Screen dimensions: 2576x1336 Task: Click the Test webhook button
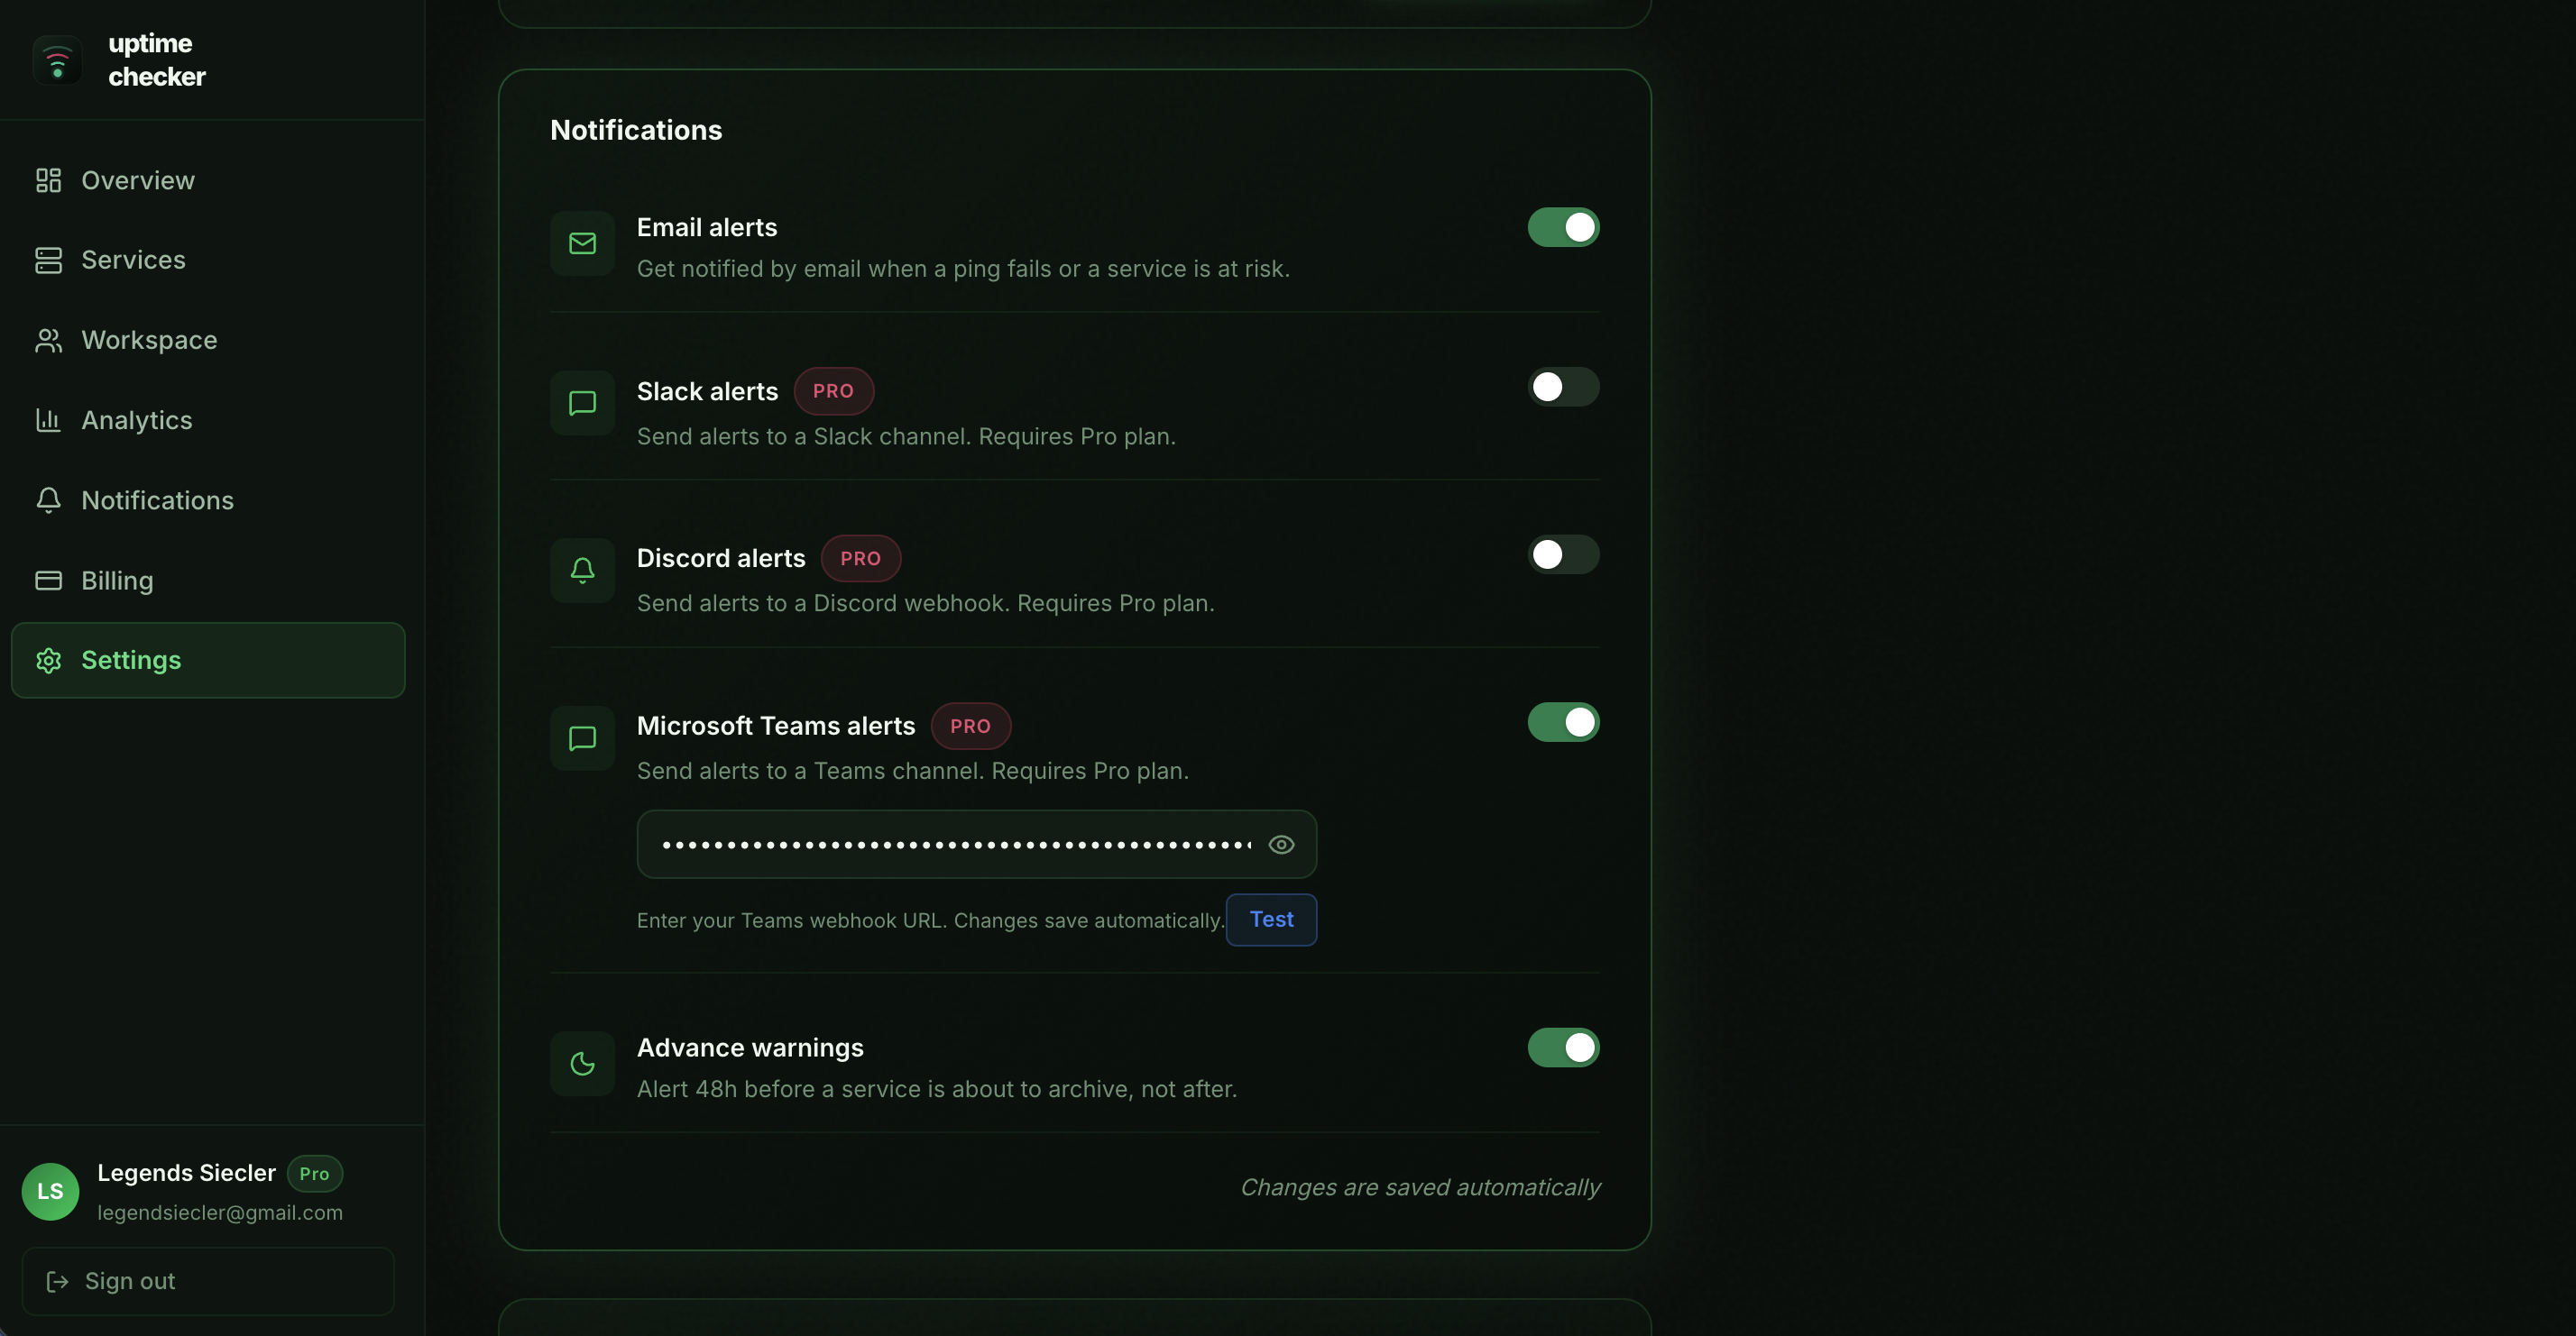click(1271, 920)
